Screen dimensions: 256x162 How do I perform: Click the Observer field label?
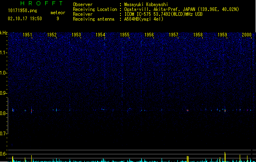pyautogui.click(x=83, y=4)
